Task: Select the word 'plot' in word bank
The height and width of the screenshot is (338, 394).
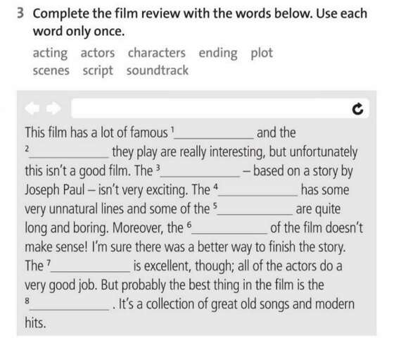Action: 262,54
